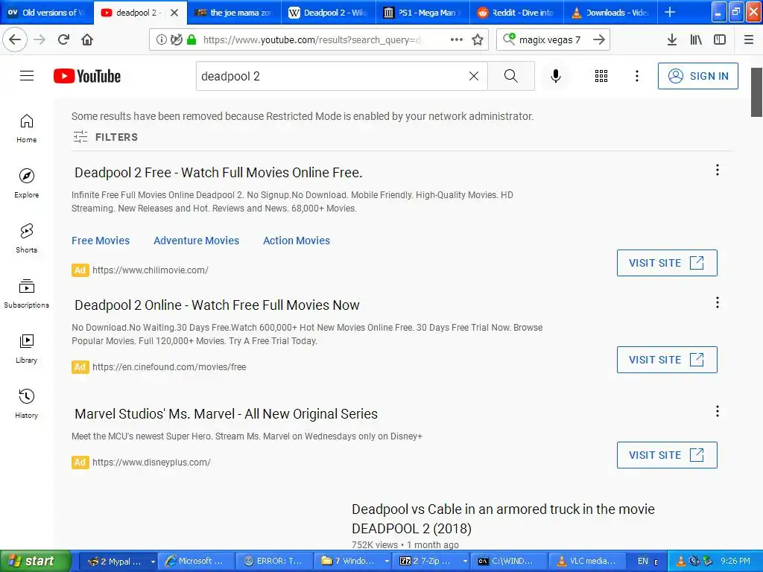
Task: Open the Action Movies link
Action: pyautogui.click(x=297, y=241)
